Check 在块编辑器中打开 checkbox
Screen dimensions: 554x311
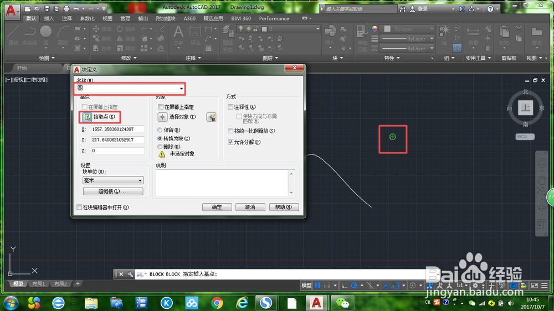click(79, 207)
